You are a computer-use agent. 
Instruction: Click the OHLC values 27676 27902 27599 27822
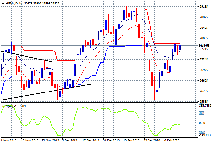[x=42, y=4]
